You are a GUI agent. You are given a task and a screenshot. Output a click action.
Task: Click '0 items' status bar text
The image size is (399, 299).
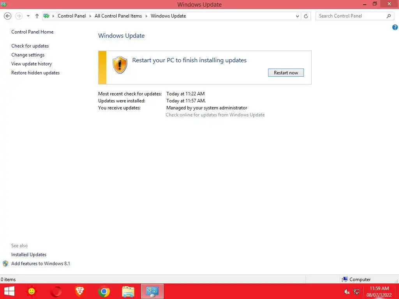pyautogui.click(x=8, y=280)
